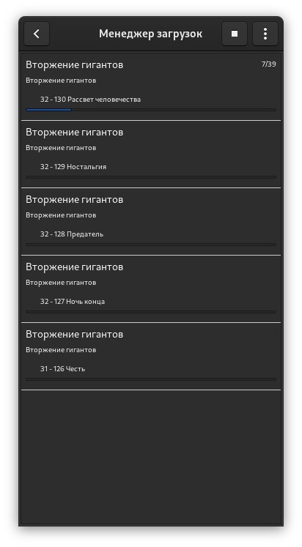Click the progress bar under 126 Честь
Screen dimensions: 302x547
(151, 379)
